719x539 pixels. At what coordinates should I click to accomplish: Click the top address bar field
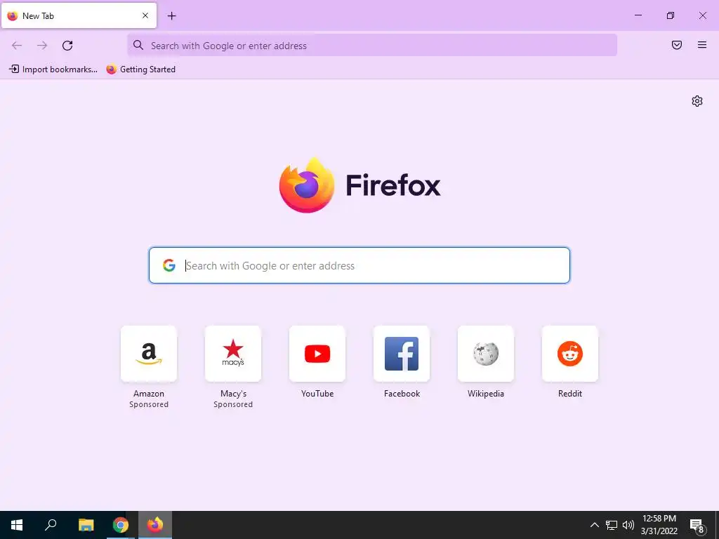[x=372, y=45]
